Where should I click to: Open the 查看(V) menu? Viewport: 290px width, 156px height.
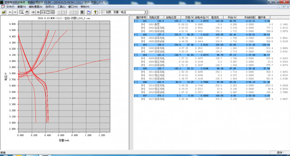22,7
